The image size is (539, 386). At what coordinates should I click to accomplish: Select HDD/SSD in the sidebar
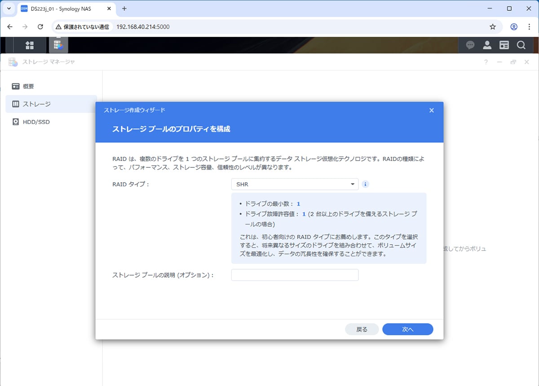pyautogui.click(x=36, y=122)
